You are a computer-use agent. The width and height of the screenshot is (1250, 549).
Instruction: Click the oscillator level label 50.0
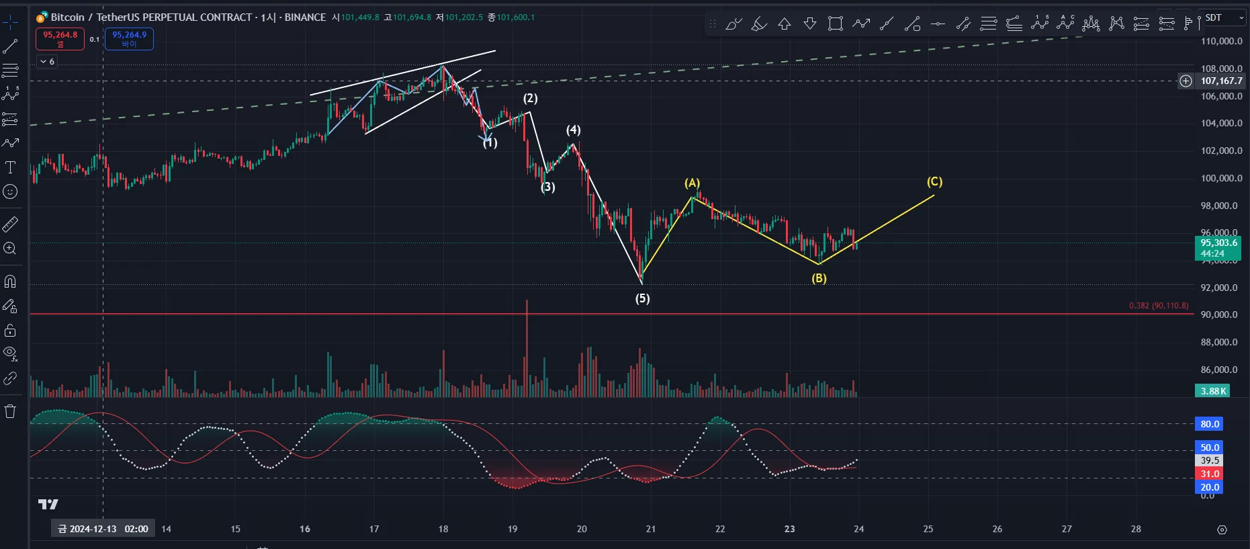[1209, 448]
